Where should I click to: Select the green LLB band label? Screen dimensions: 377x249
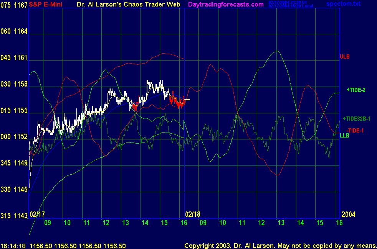tap(344, 135)
